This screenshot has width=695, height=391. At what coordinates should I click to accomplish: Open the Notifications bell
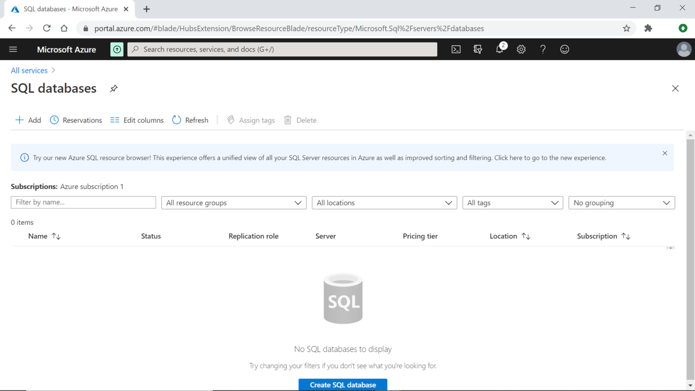[x=499, y=49]
